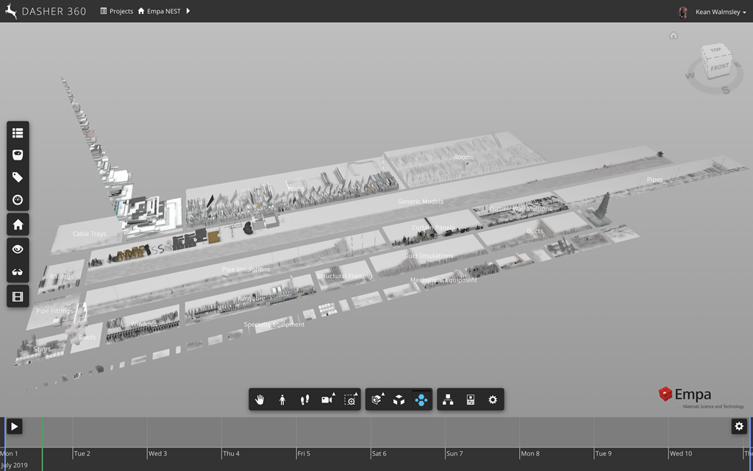Toggle the sunglasses display mode
Screen dimensions: 753x471
(x=18, y=273)
